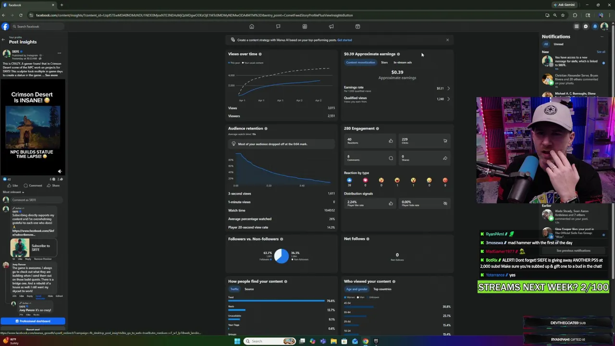This screenshot has height=346, width=615.
Task: Open the Facebook home icon in top navigation
Action: [x=251, y=26]
